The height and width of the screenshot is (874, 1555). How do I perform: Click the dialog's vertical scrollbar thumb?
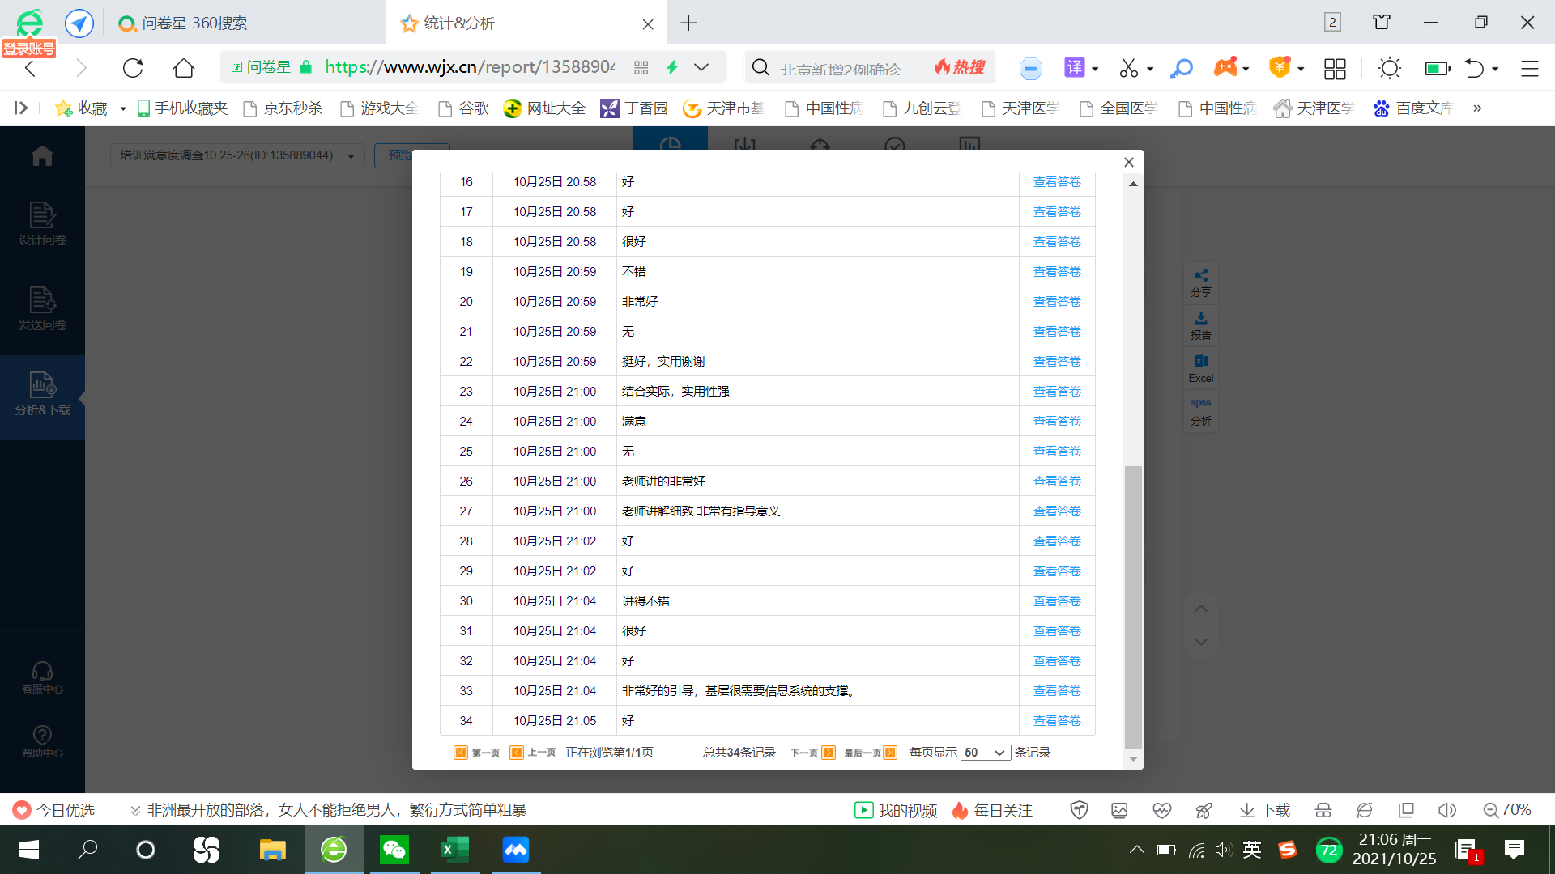pos(1133,607)
